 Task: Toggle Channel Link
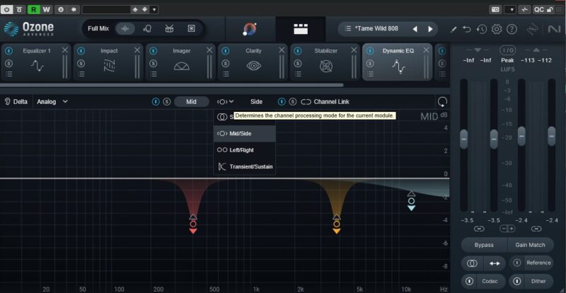tap(325, 102)
